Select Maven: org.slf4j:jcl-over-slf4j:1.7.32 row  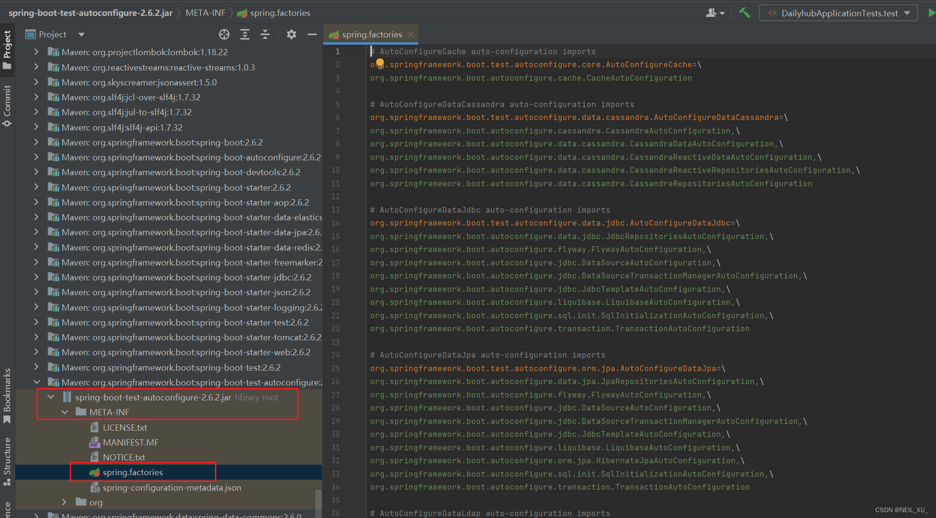(x=169, y=97)
